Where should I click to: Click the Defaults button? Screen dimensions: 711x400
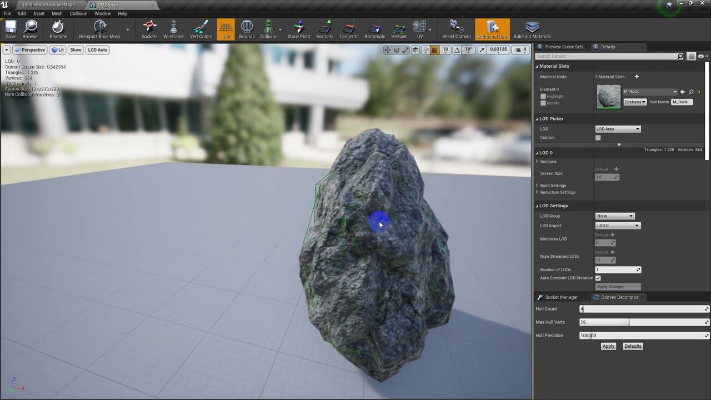point(633,346)
